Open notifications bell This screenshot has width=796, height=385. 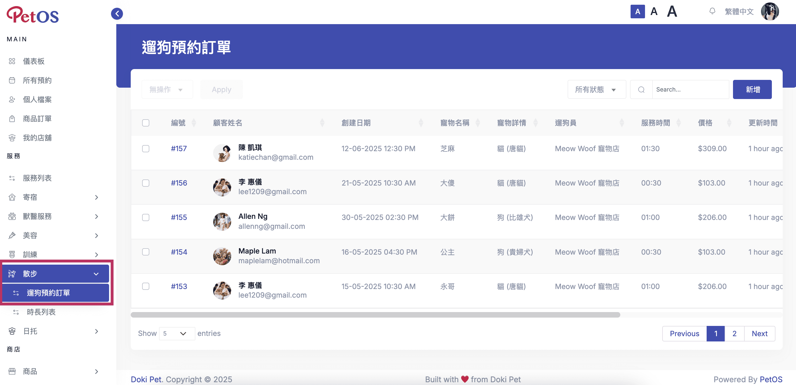click(712, 11)
